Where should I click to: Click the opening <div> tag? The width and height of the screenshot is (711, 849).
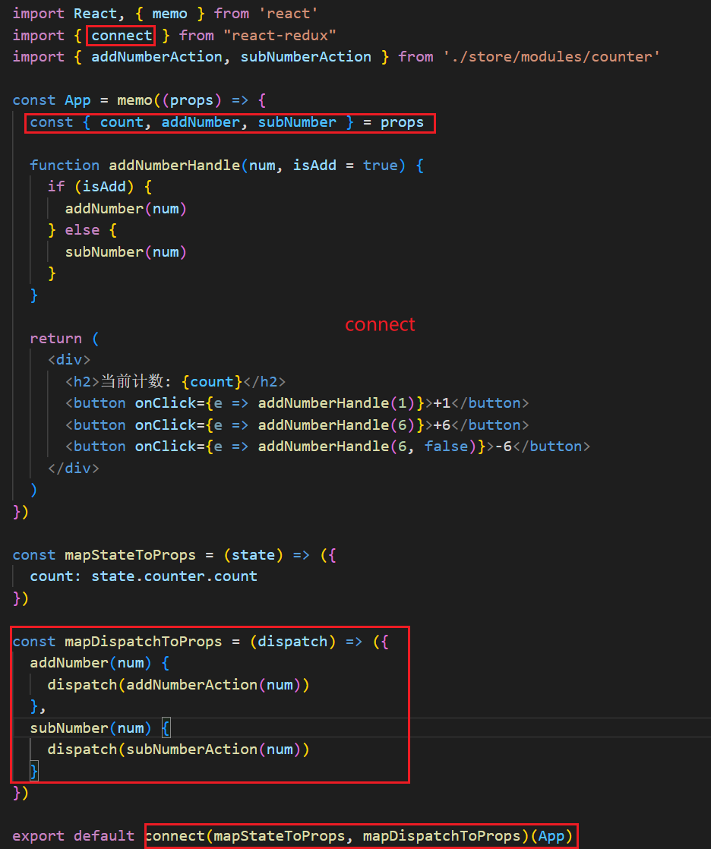point(69,360)
